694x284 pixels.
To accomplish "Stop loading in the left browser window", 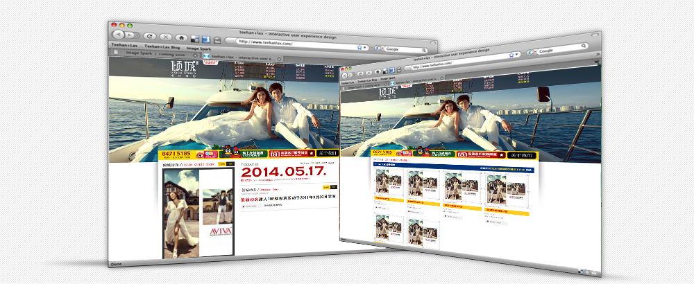I will (165, 37).
